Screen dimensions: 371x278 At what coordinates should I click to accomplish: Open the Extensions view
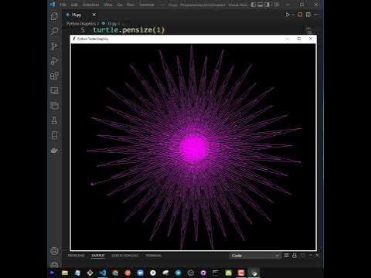tap(54, 76)
